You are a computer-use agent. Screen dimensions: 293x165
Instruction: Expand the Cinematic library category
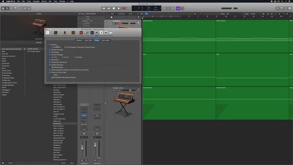point(24,92)
